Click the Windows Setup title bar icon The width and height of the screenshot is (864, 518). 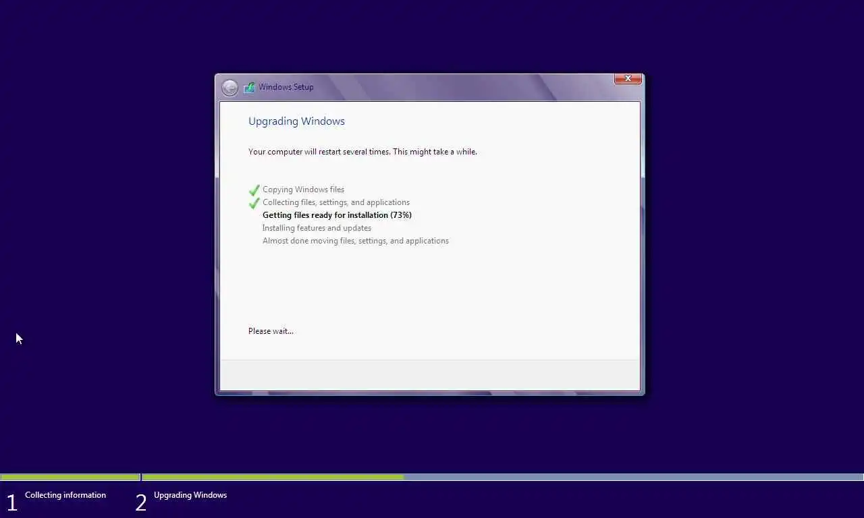[249, 87]
